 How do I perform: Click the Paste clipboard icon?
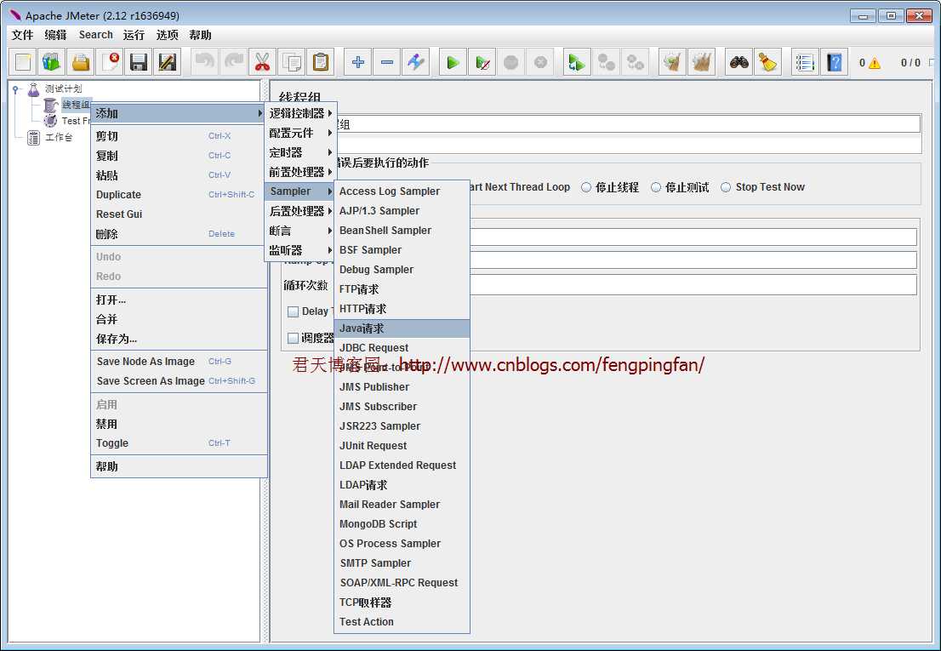click(321, 62)
